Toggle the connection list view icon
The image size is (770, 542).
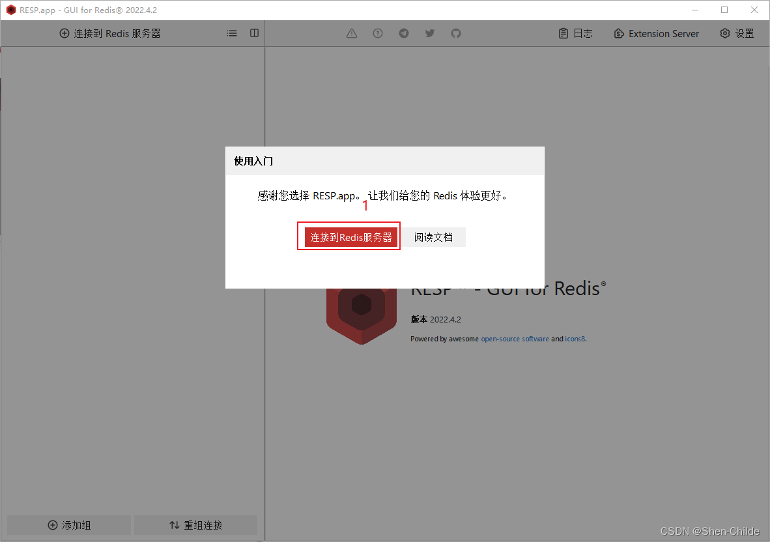coord(232,33)
